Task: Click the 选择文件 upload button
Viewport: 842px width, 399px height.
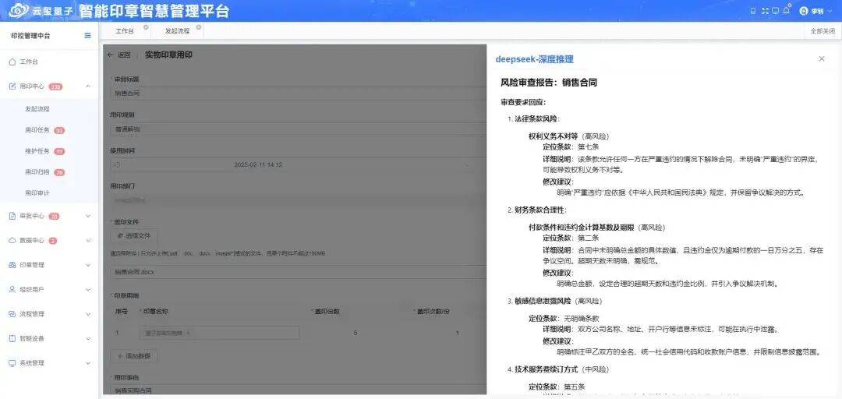Action: point(136,235)
